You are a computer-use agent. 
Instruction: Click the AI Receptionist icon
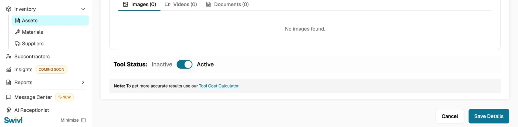(x=9, y=110)
